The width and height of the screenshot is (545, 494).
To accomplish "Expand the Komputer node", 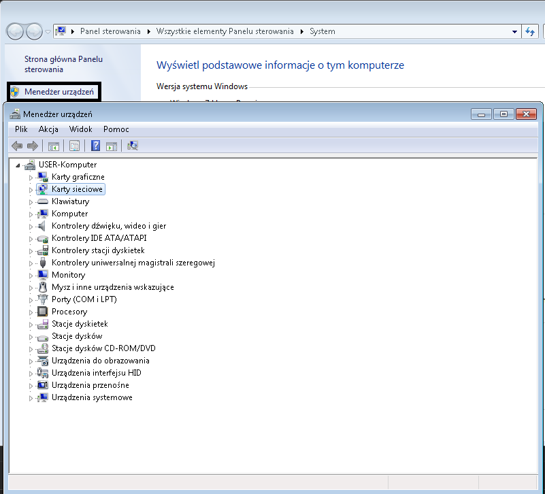I will point(31,214).
